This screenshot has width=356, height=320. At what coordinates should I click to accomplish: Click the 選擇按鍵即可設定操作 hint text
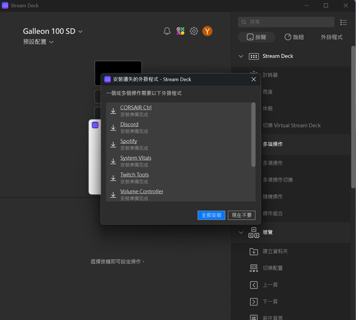pos(118,262)
